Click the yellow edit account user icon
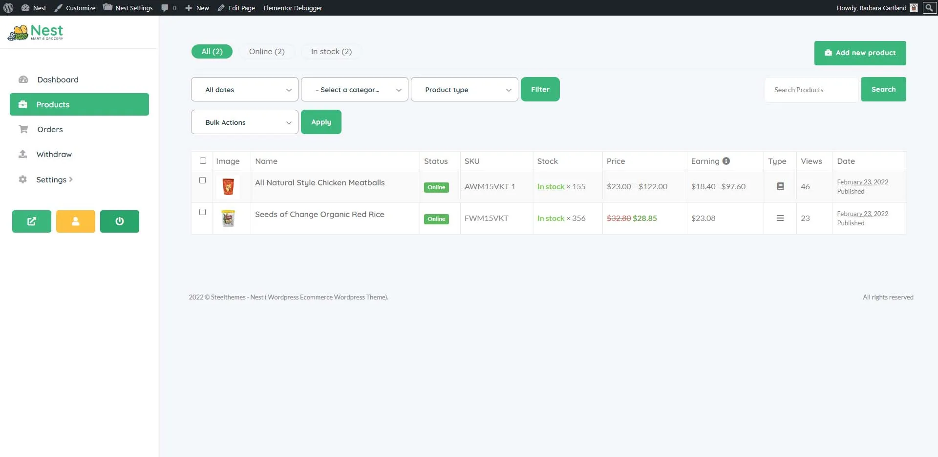Screen dimensions: 938x457 click(x=76, y=221)
